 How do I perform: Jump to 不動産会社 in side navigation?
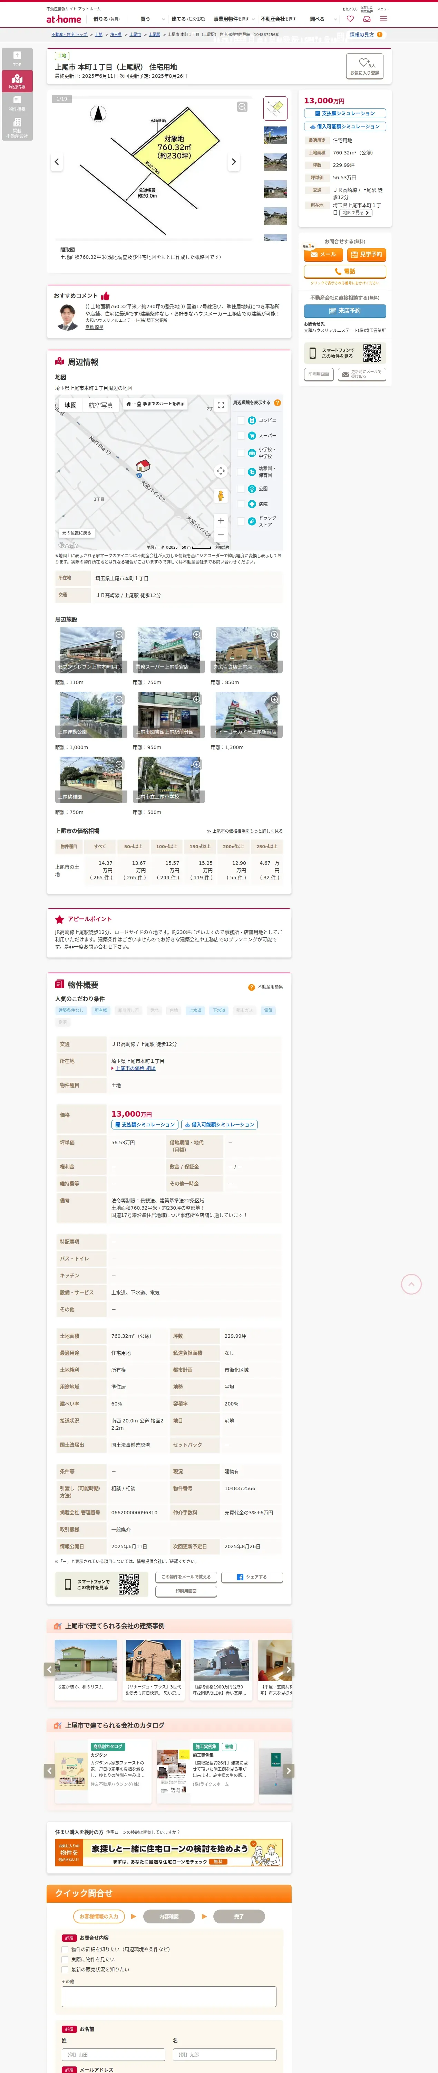(17, 128)
